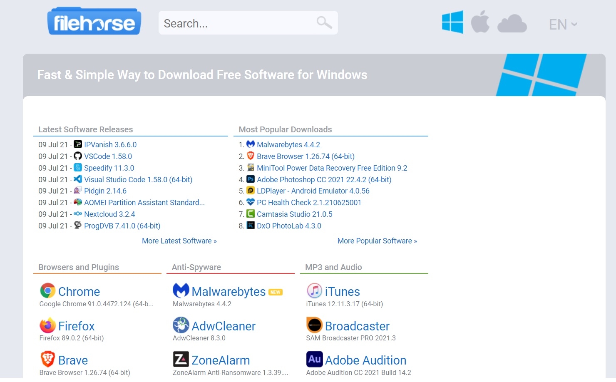616x382 pixels.
Task: Open the More Popular Software link
Action: coord(377,241)
